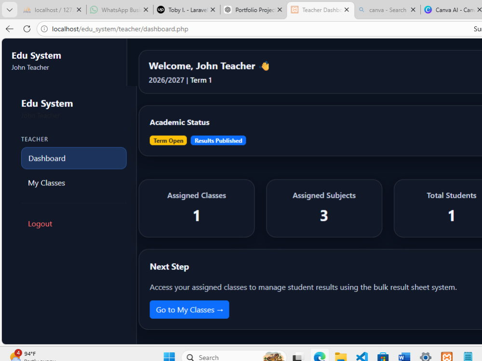This screenshot has width=482, height=361.
Task: Click the browser back arrow
Action: [x=10, y=29]
